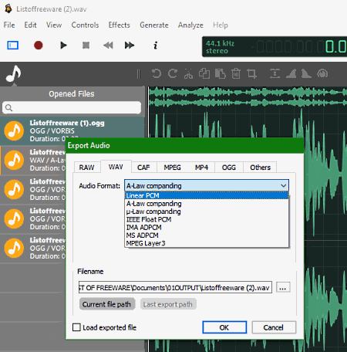347x352 pixels.
Task: Choose MS ADPCM format
Action: pos(207,235)
